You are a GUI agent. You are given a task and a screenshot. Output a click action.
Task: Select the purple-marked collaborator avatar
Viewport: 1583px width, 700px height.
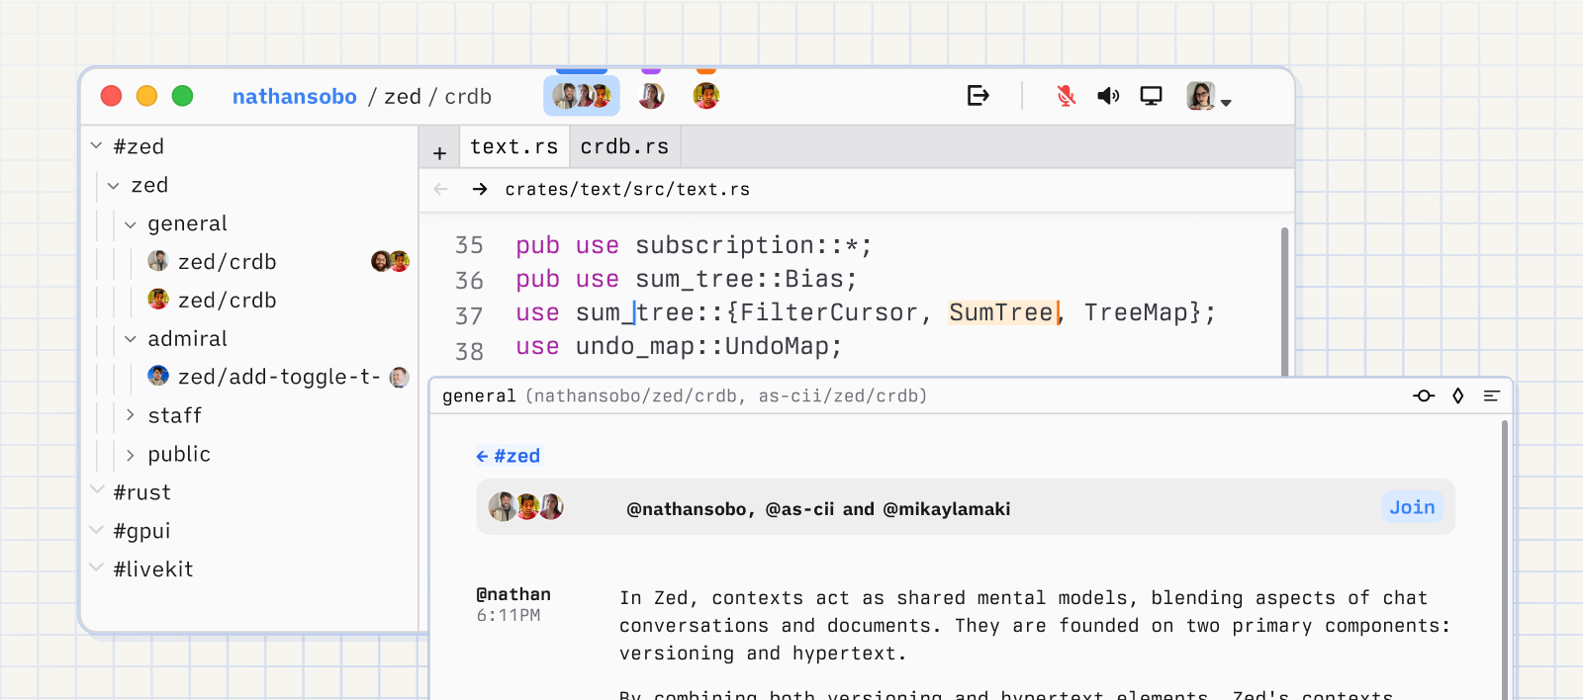point(651,96)
